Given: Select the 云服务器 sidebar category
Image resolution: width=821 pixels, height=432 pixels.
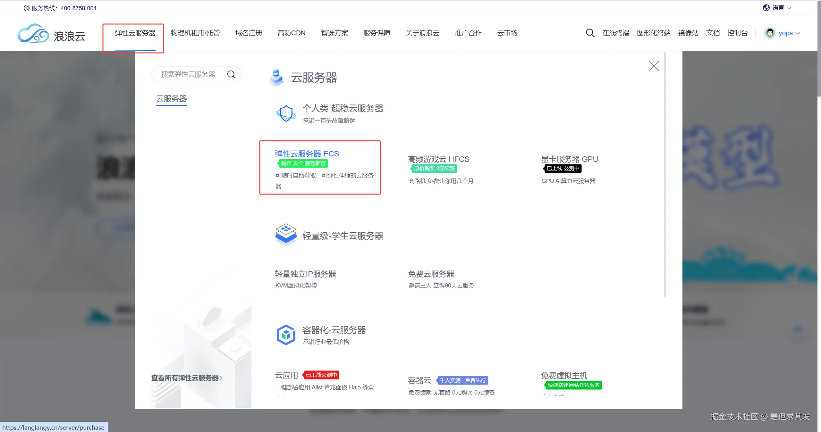Looking at the screenshot, I should (x=172, y=99).
